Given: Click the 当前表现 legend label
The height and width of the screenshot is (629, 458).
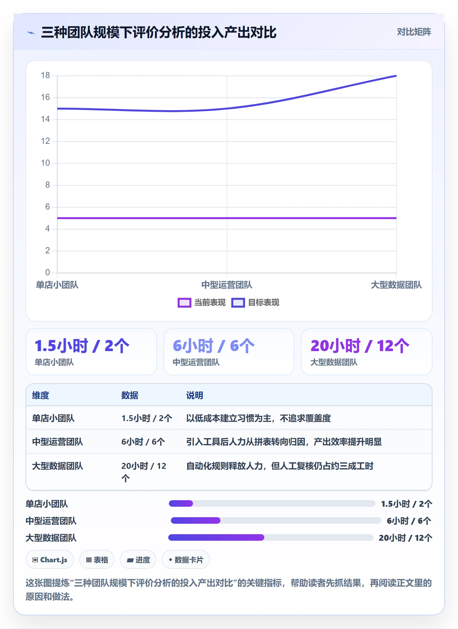Looking at the screenshot, I should point(210,303).
